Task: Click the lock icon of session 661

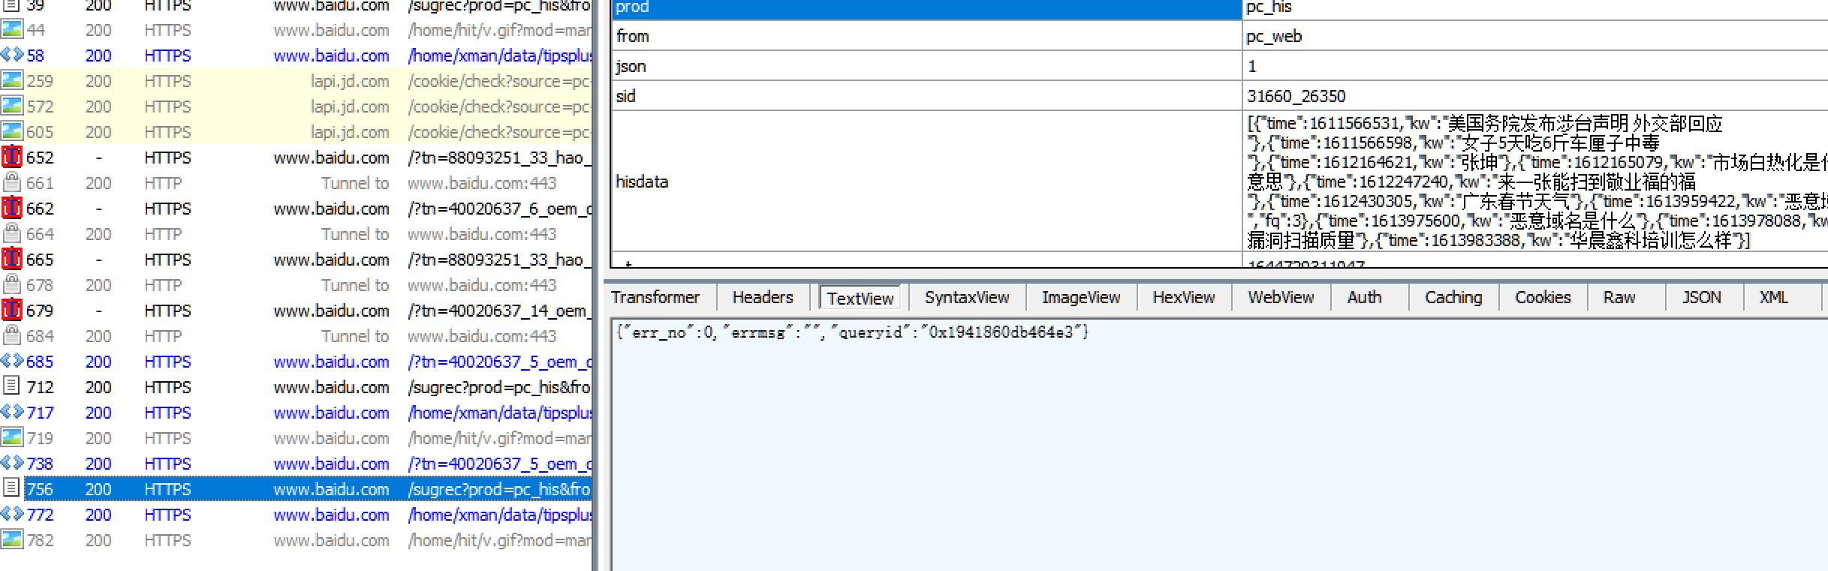Action: click(12, 183)
